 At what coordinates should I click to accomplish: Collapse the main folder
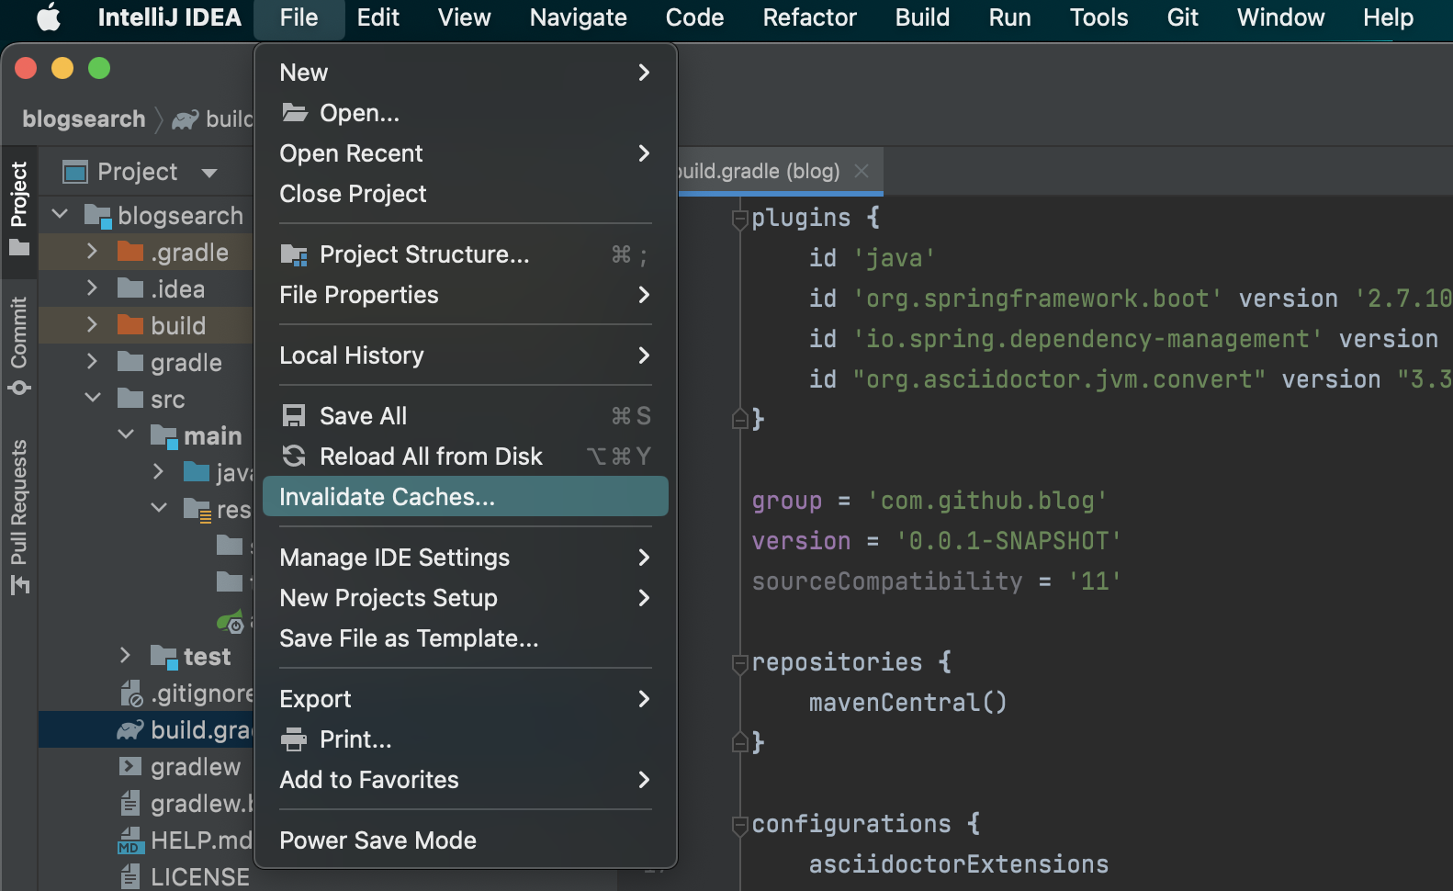click(126, 434)
